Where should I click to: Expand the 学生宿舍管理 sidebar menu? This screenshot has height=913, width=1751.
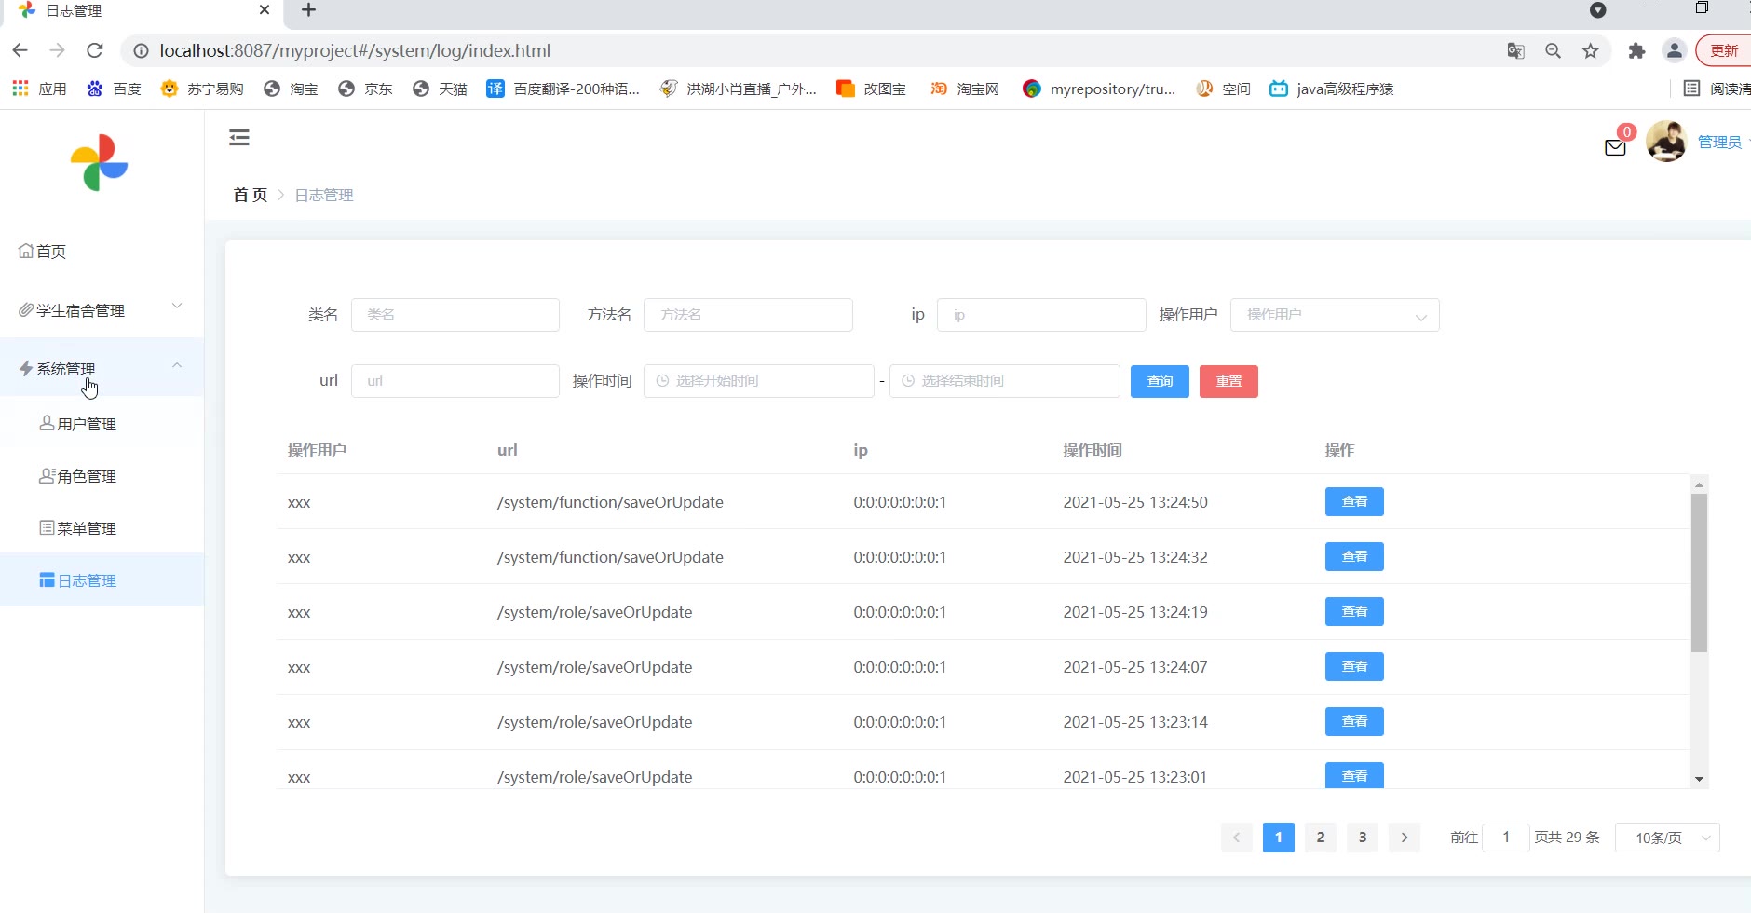(102, 310)
